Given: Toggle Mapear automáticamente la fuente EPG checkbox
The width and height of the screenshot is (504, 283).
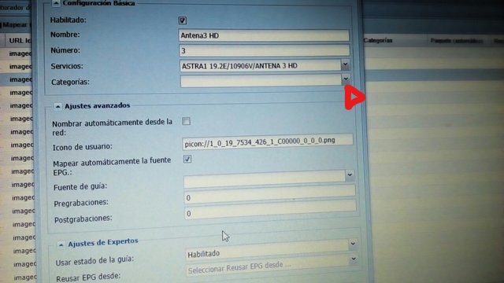Looking at the screenshot, I should [x=187, y=159].
